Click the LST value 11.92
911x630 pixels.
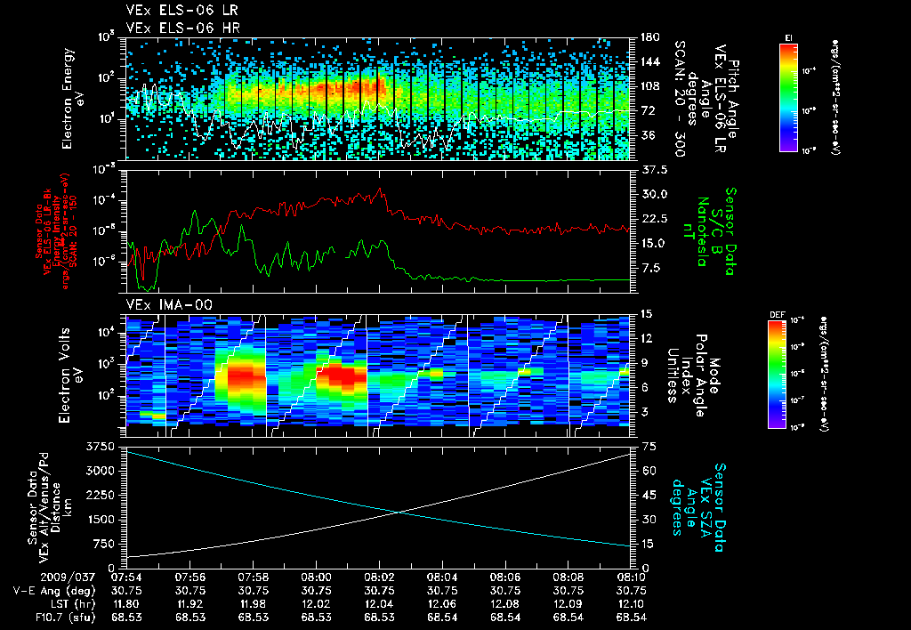click(x=190, y=604)
